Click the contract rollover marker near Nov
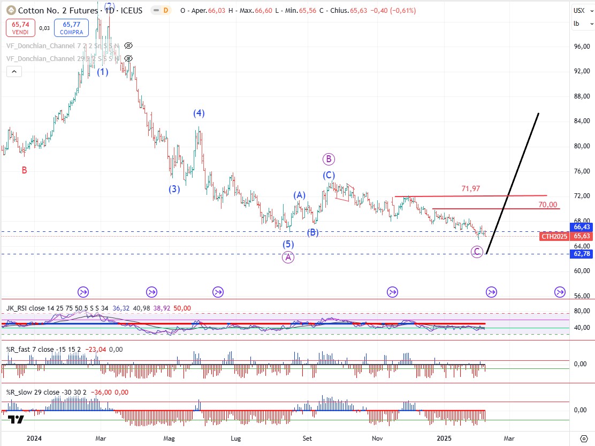This screenshot has width=595, height=446. pos(392,292)
